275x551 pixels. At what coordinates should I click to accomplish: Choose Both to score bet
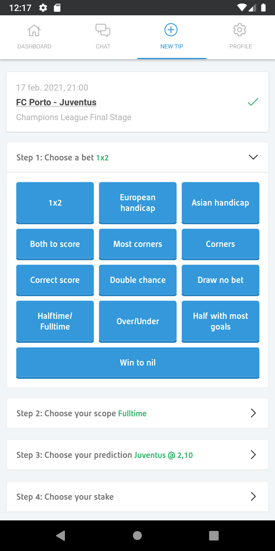55,244
